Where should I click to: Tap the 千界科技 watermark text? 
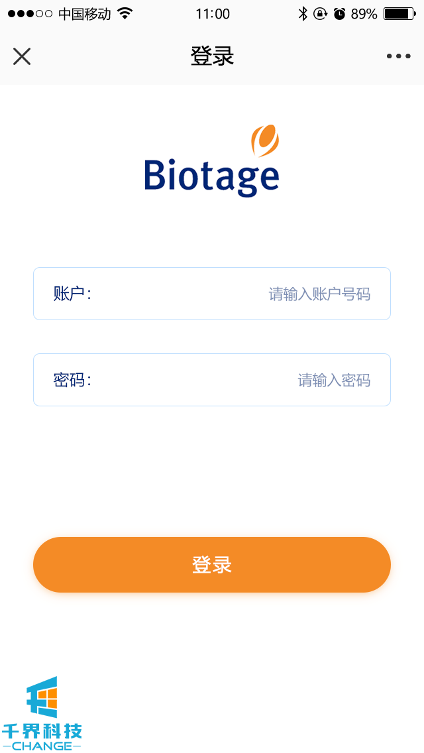[42, 730]
